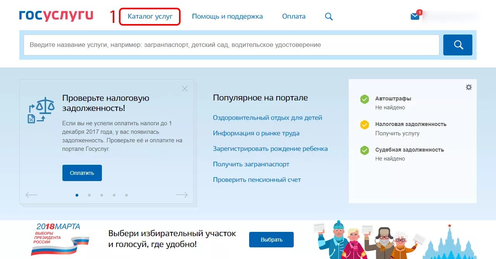Screen dimensions: 496x259
Task: Open the Оплата menu item
Action: pyautogui.click(x=294, y=16)
